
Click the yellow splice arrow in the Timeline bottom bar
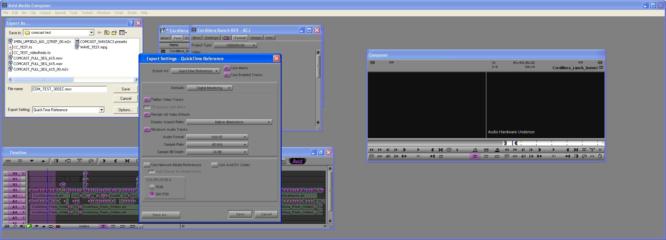(51, 226)
